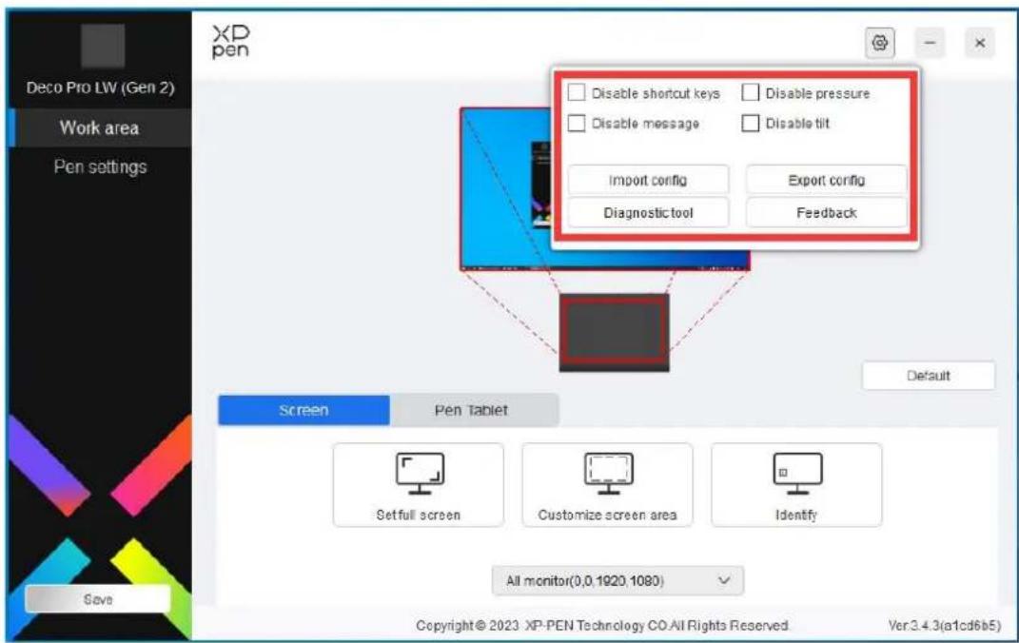Viewport: 1019px width, 643px height.
Task: Click the Identify monitor option
Action: coord(796,484)
